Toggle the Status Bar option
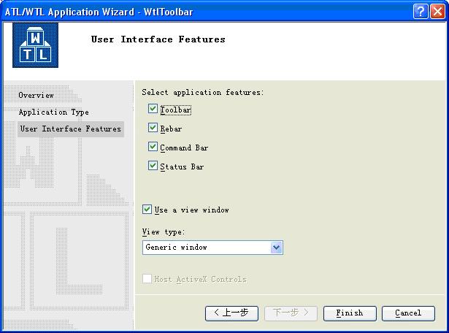This screenshot has height=333, width=449. pos(153,166)
